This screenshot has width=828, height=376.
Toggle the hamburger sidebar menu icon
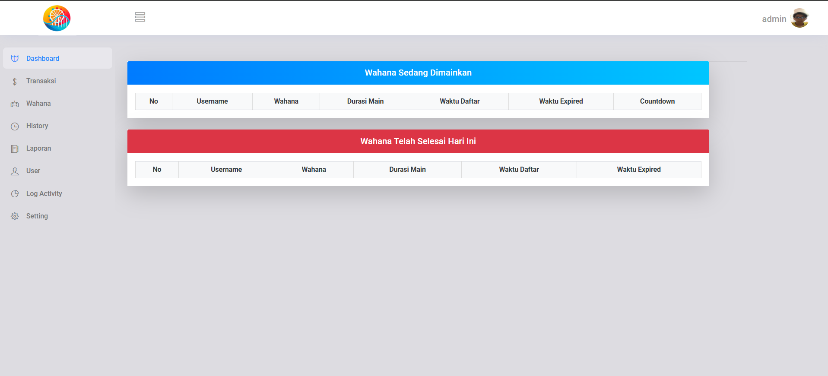tap(140, 17)
